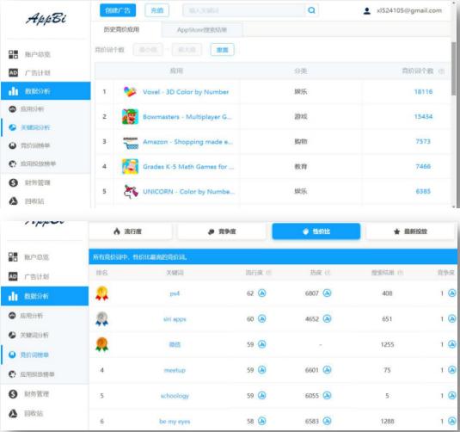Open UNICORN - Color by Numbe... link

(188, 192)
